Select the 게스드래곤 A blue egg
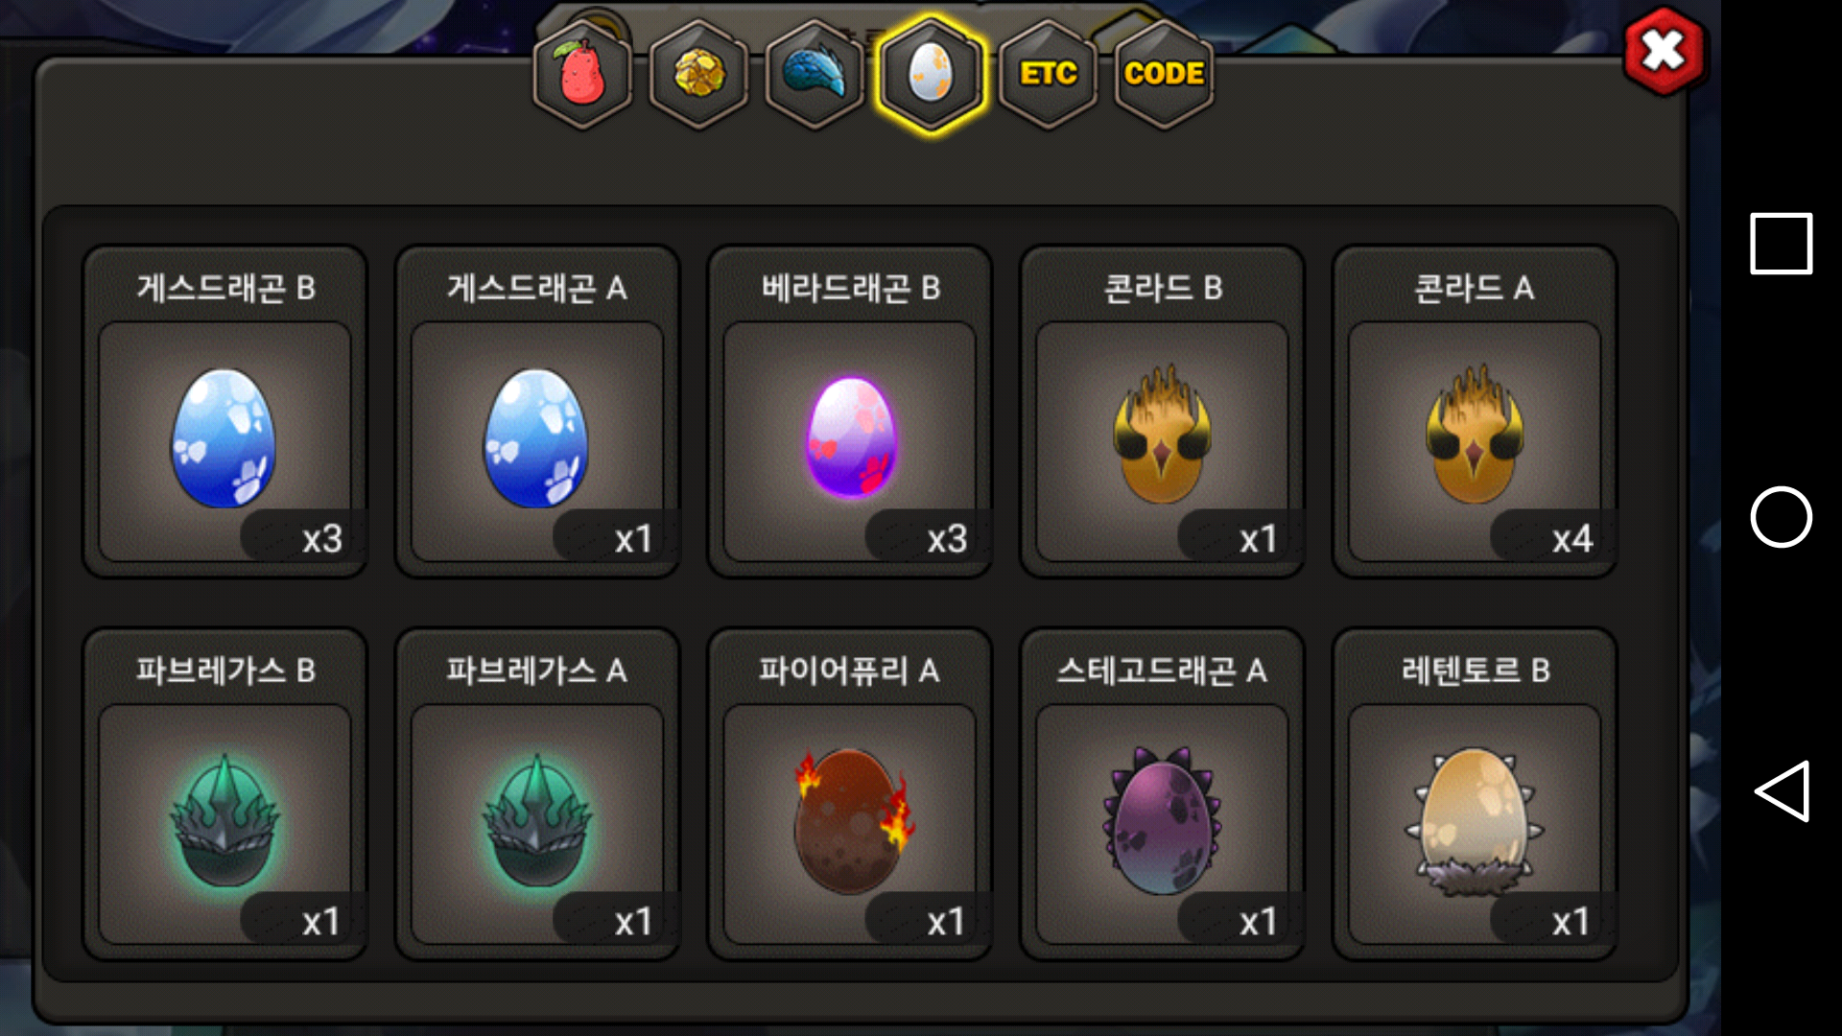 pos(537,412)
